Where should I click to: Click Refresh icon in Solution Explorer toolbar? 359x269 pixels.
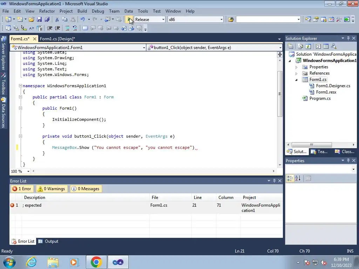click(x=308, y=47)
